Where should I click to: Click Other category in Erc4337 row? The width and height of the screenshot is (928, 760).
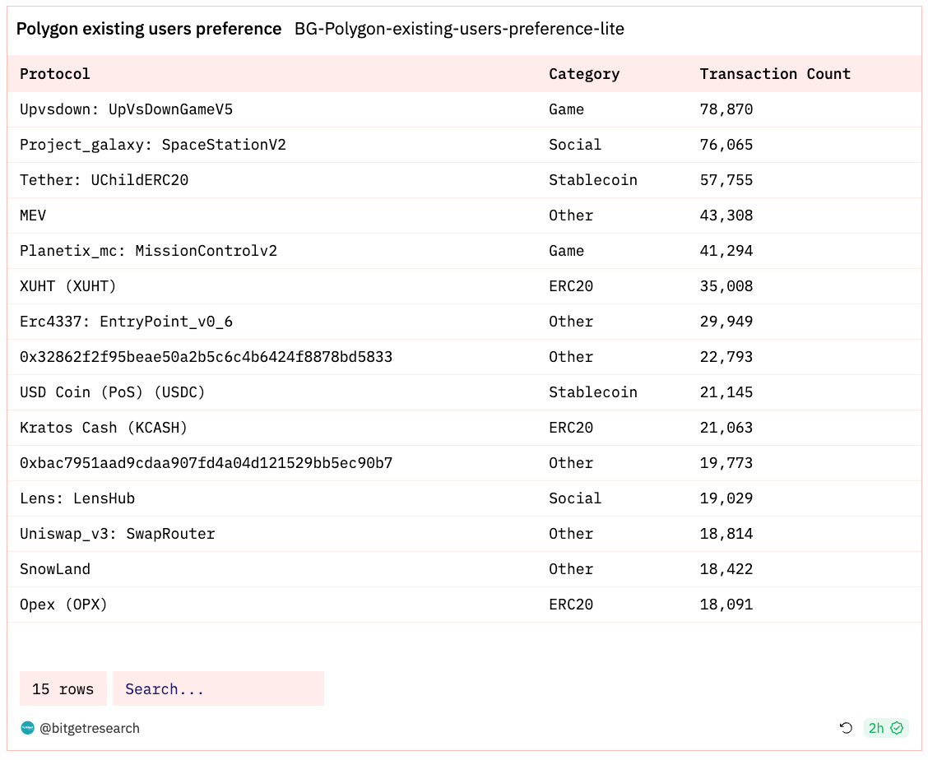571,322
